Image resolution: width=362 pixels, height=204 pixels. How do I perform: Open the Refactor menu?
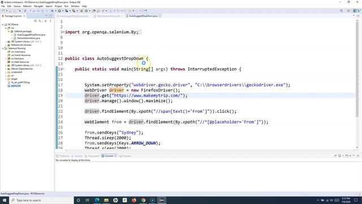pyautogui.click(x=27, y=6)
